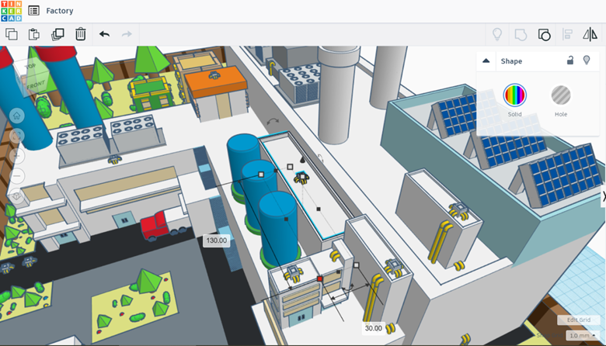Set the shape to Hole

(561, 95)
